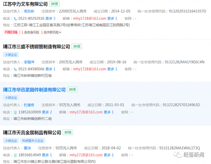Show 更多 1 emails for 华迅紧固件

(109, 112)
